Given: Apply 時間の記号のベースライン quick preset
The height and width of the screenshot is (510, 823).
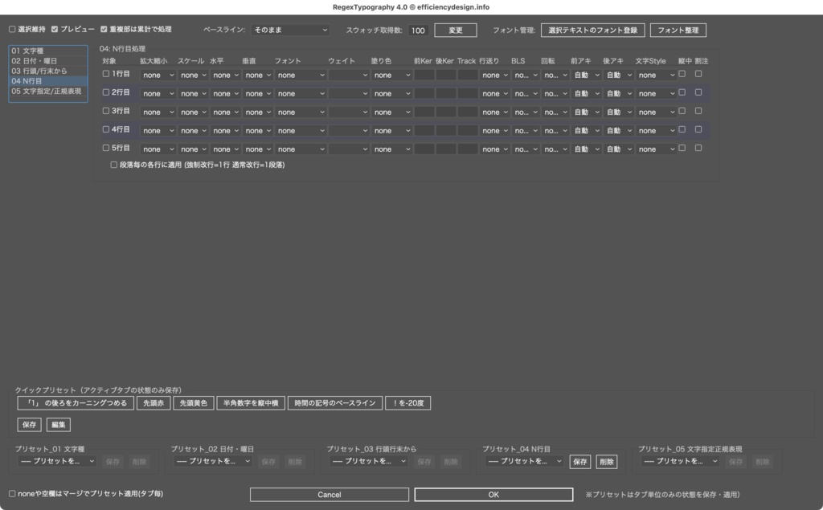Looking at the screenshot, I should click(x=335, y=403).
